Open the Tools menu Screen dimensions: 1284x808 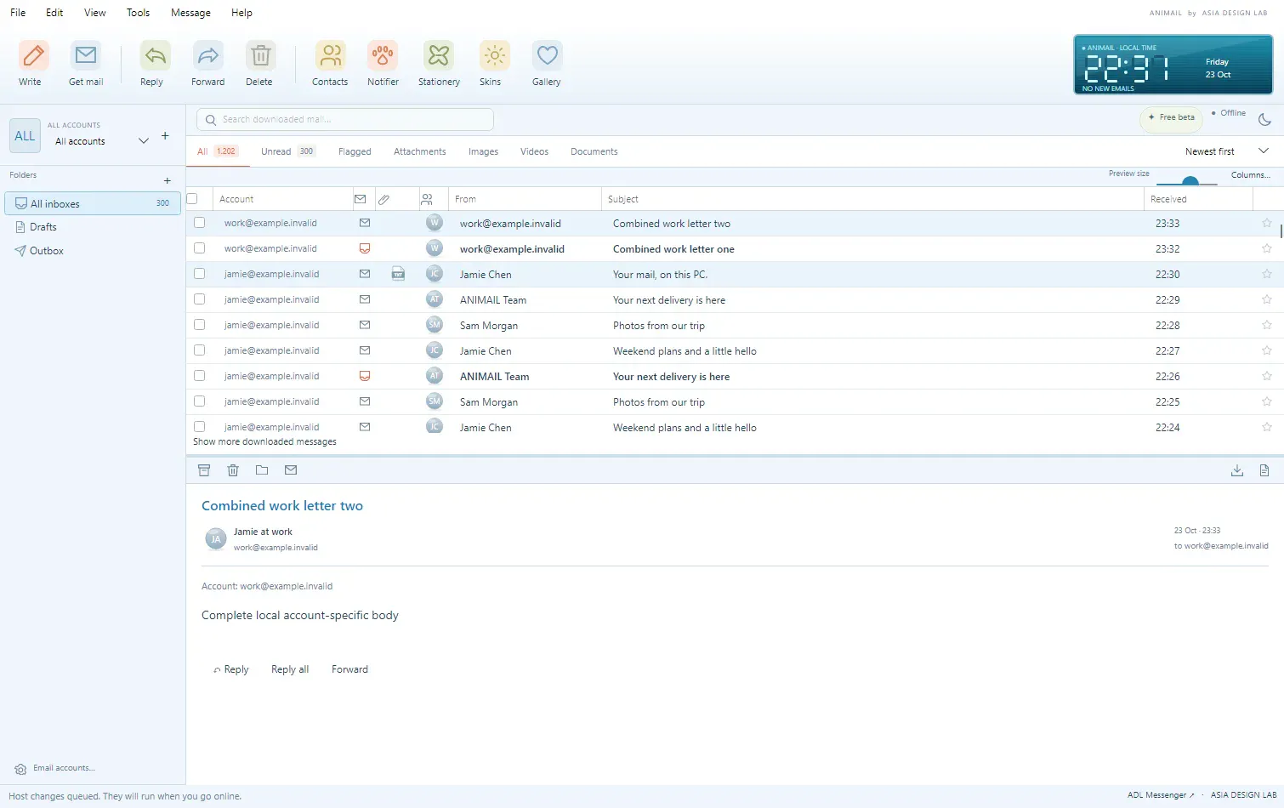pos(138,13)
